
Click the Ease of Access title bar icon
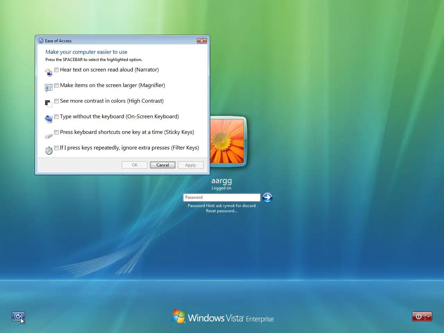pos(41,41)
